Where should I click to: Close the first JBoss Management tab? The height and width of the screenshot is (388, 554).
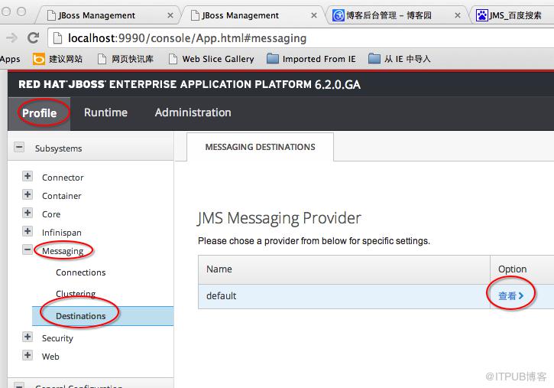[170, 15]
